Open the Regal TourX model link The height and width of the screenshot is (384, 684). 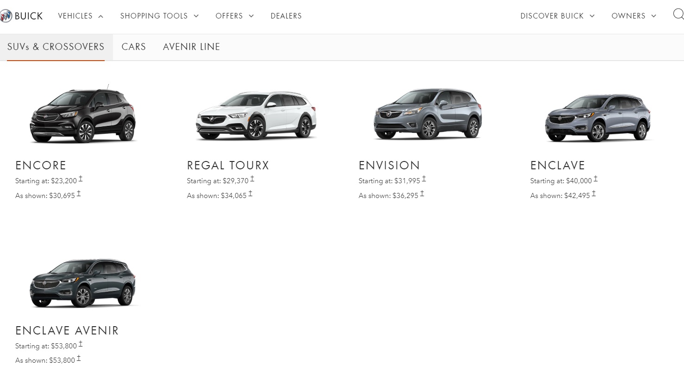[x=228, y=165]
